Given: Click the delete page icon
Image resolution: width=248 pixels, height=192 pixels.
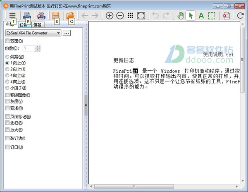Looking at the screenshot, I should pyautogui.click(x=226, y=15).
